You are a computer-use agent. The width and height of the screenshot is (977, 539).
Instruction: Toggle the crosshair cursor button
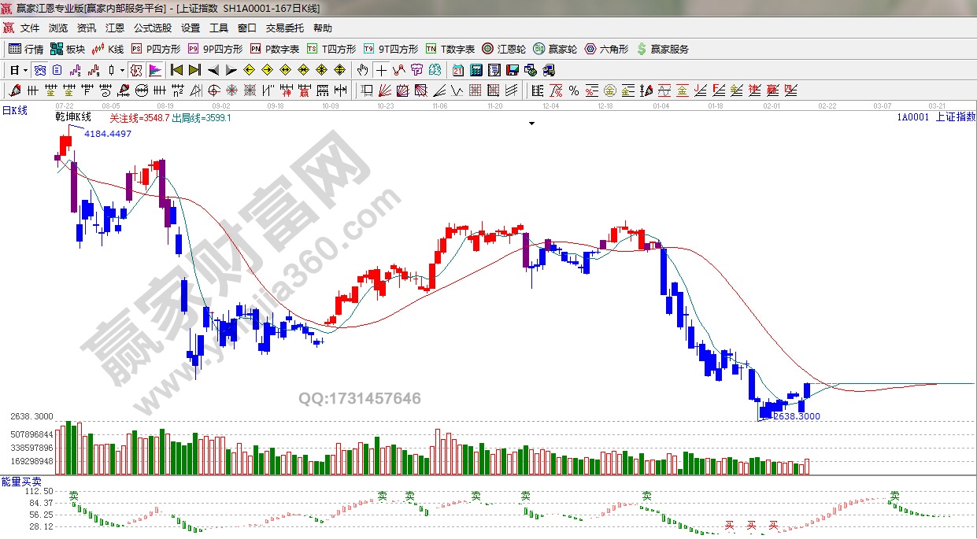(381, 69)
